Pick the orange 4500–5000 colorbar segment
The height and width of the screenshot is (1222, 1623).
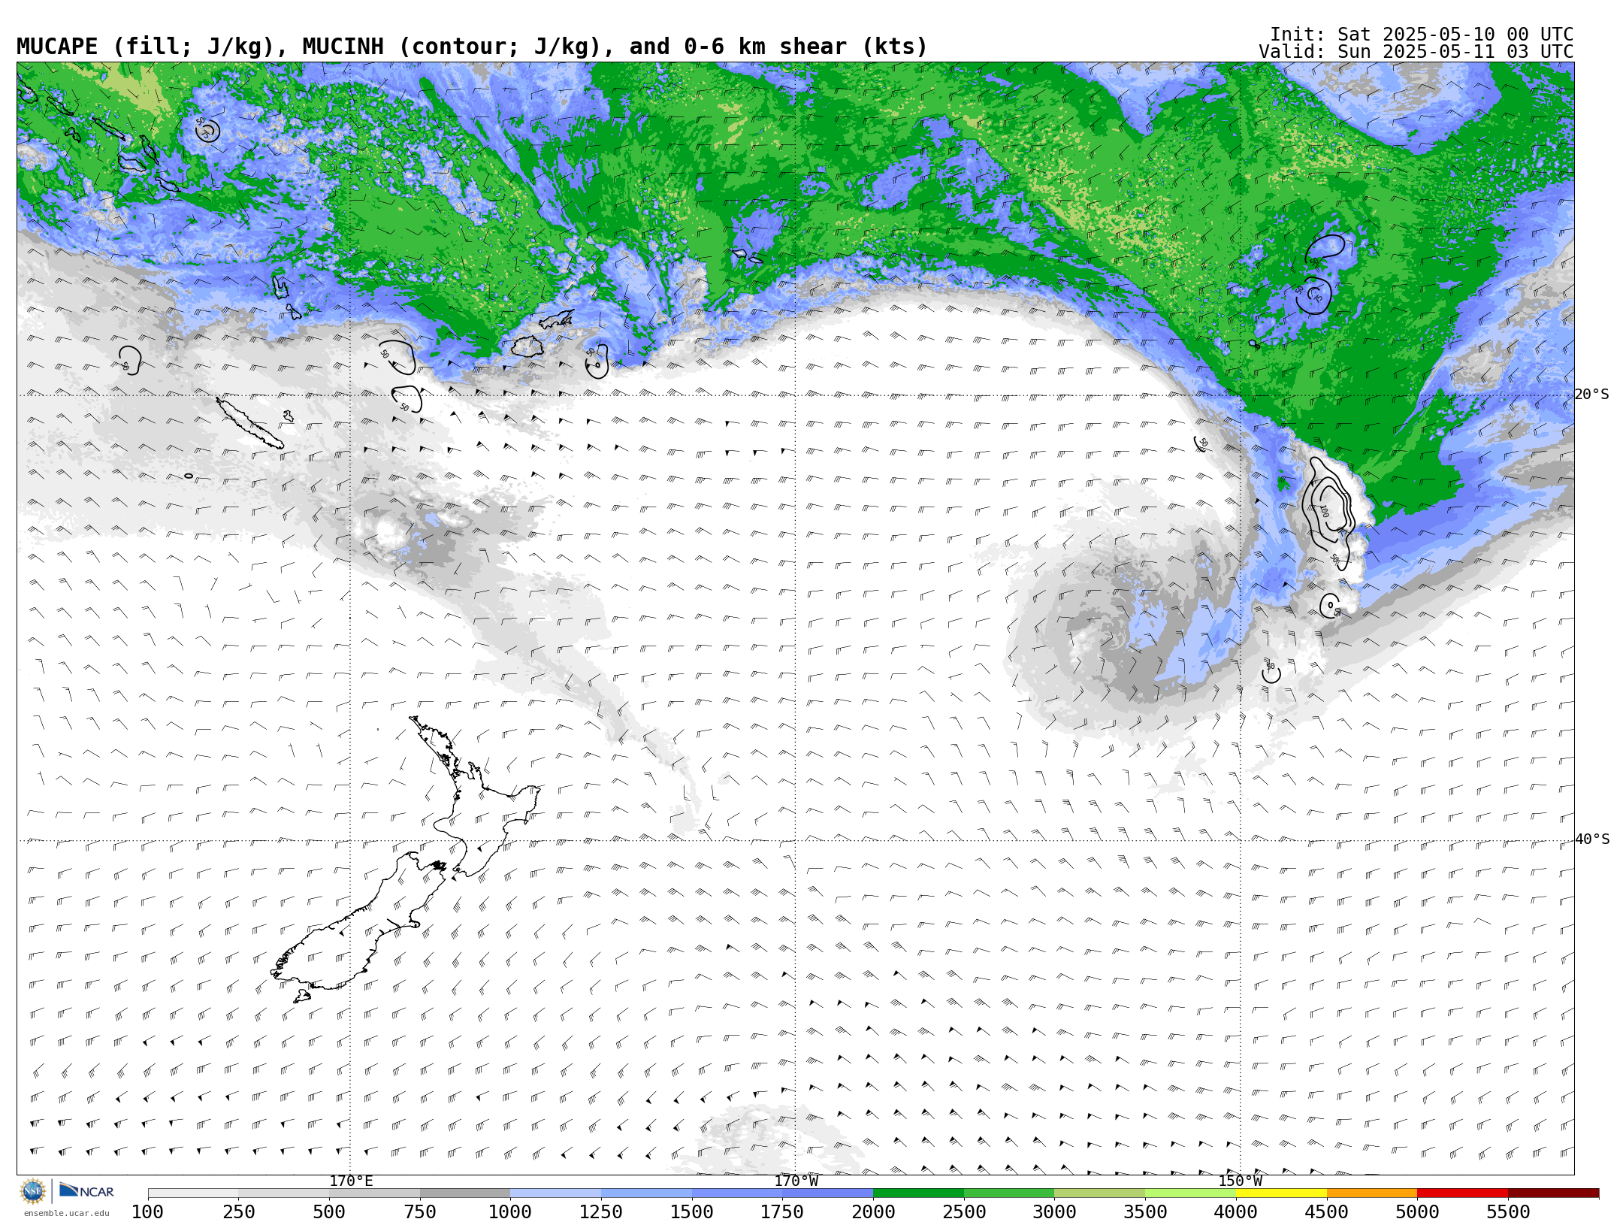click(x=1372, y=1193)
